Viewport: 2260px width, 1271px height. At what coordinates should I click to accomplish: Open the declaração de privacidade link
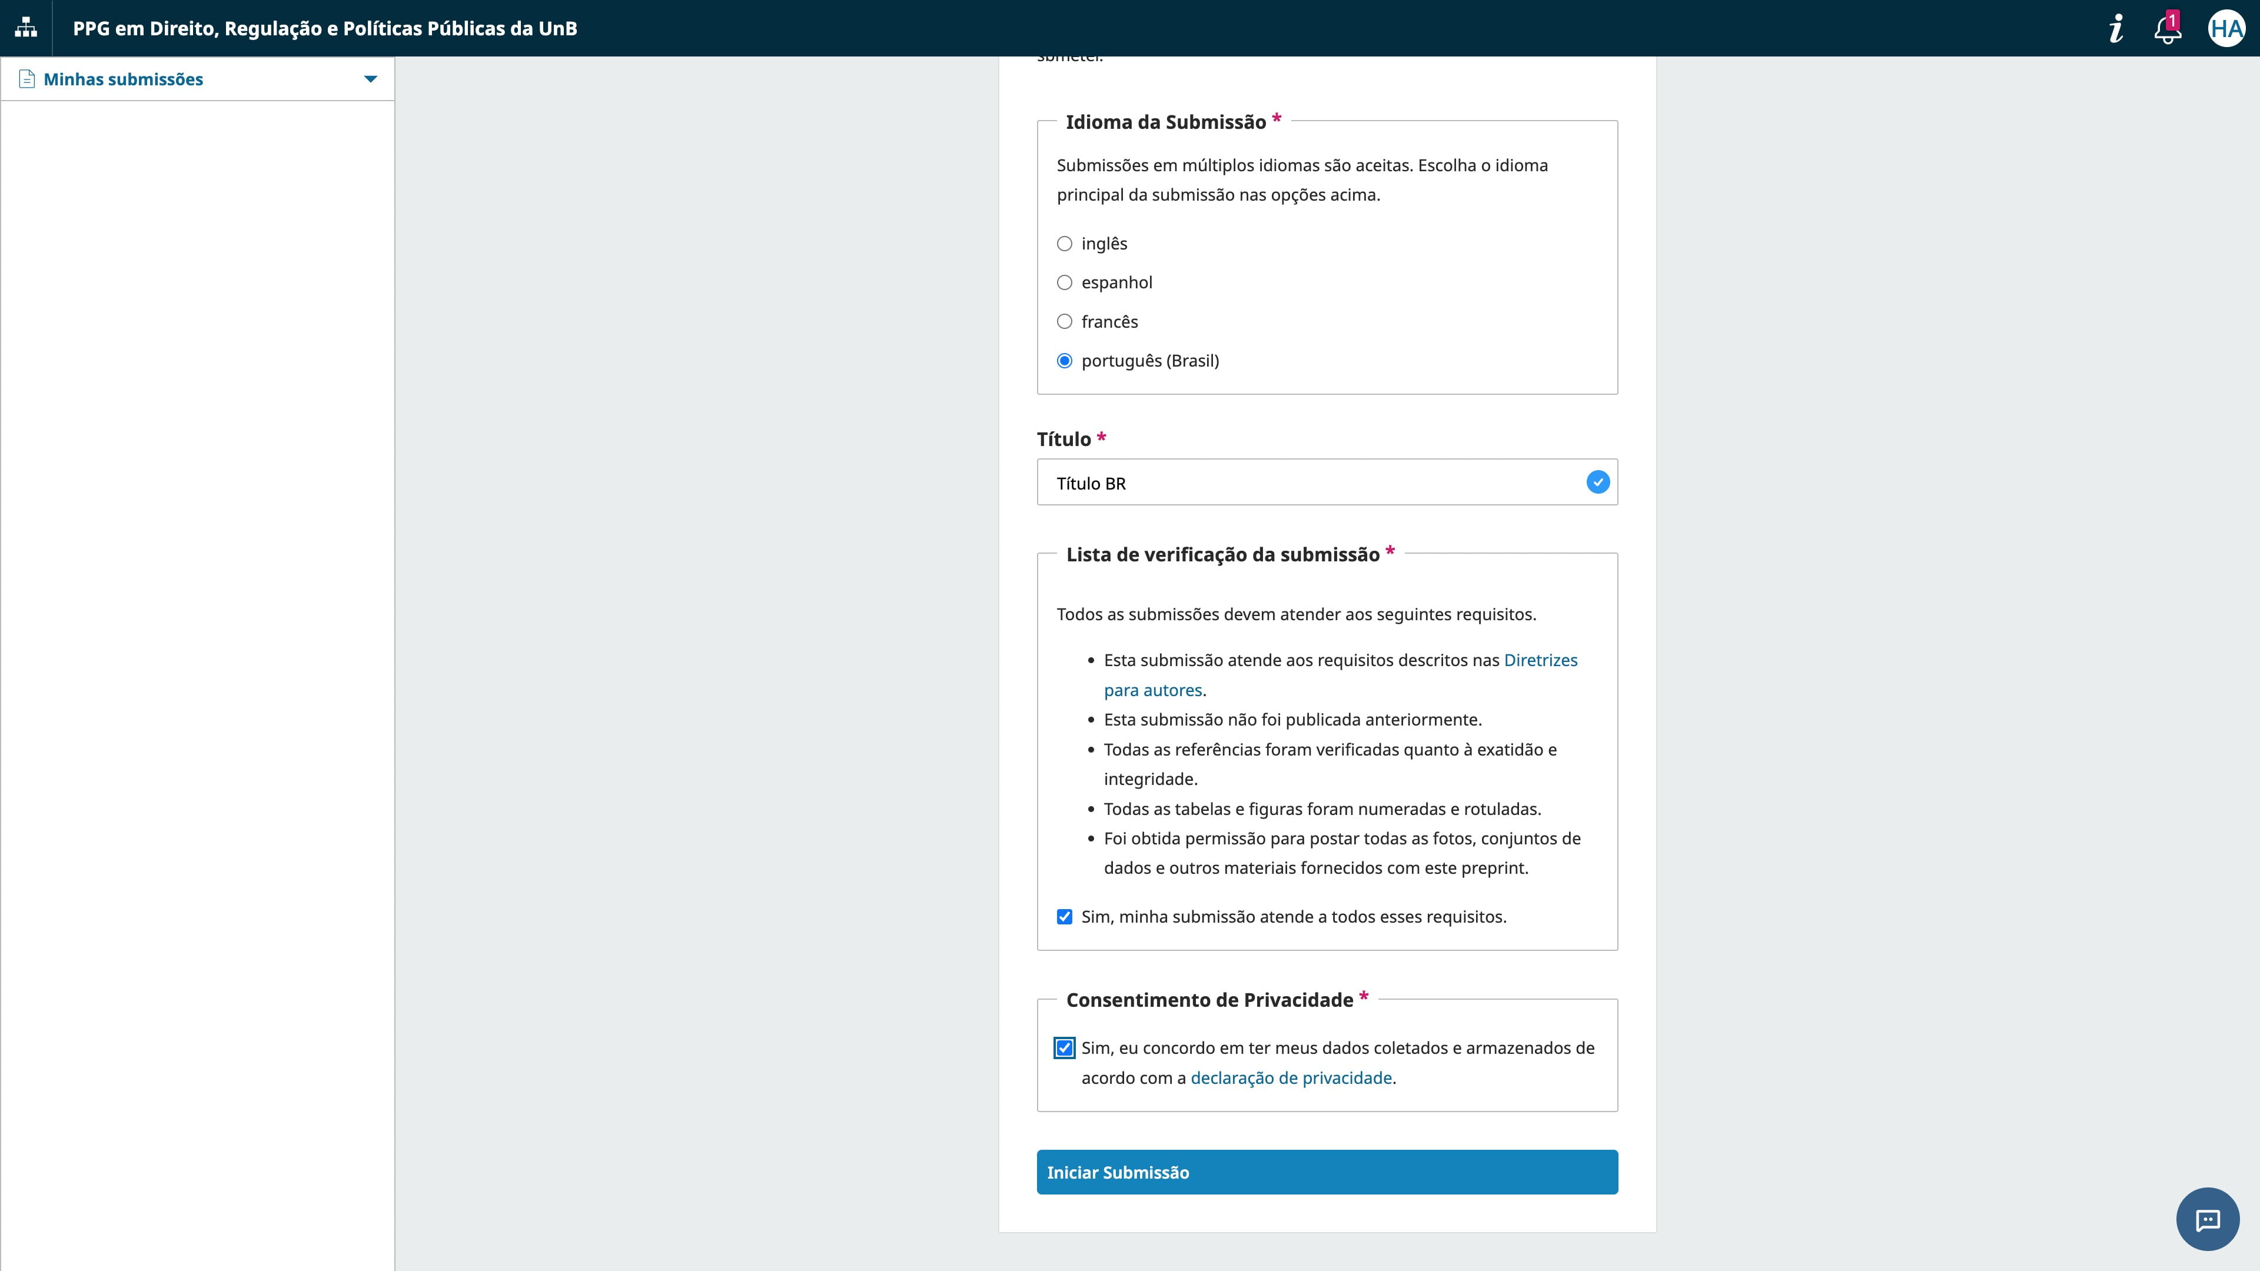pos(1291,1078)
